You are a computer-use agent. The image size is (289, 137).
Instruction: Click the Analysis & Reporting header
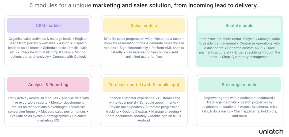coord(48,85)
